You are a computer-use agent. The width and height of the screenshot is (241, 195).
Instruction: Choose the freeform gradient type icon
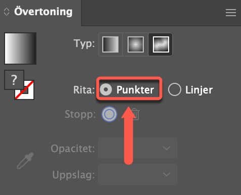point(160,44)
